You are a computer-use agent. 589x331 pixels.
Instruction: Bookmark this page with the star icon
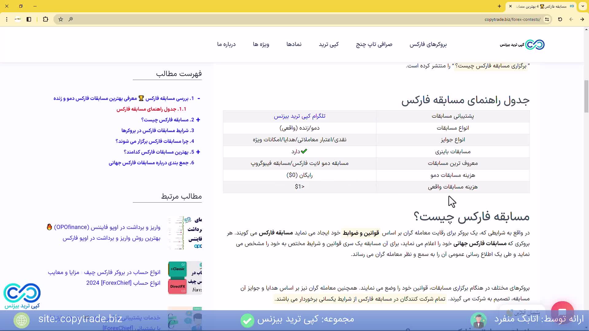[61, 19]
